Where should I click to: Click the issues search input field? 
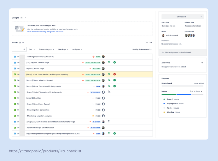click(18, 49)
